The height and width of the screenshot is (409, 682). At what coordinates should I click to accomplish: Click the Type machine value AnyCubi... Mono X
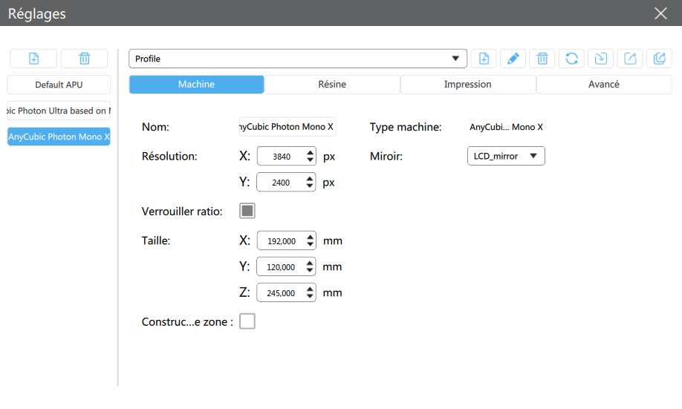[x=506, y=127]
